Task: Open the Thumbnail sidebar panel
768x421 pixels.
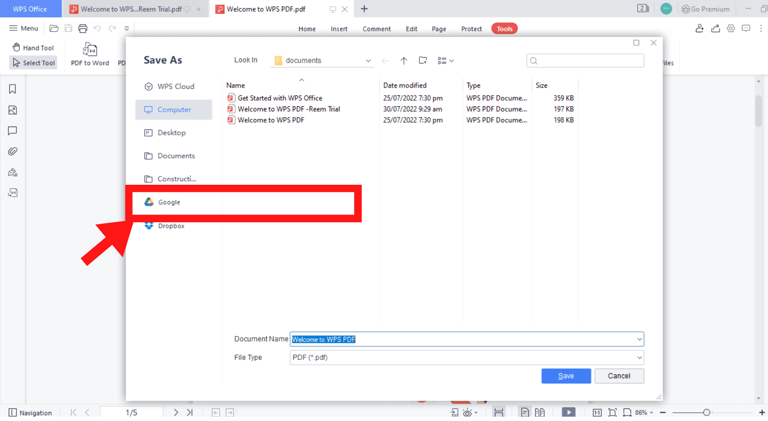Action: [x=13, y=110]
